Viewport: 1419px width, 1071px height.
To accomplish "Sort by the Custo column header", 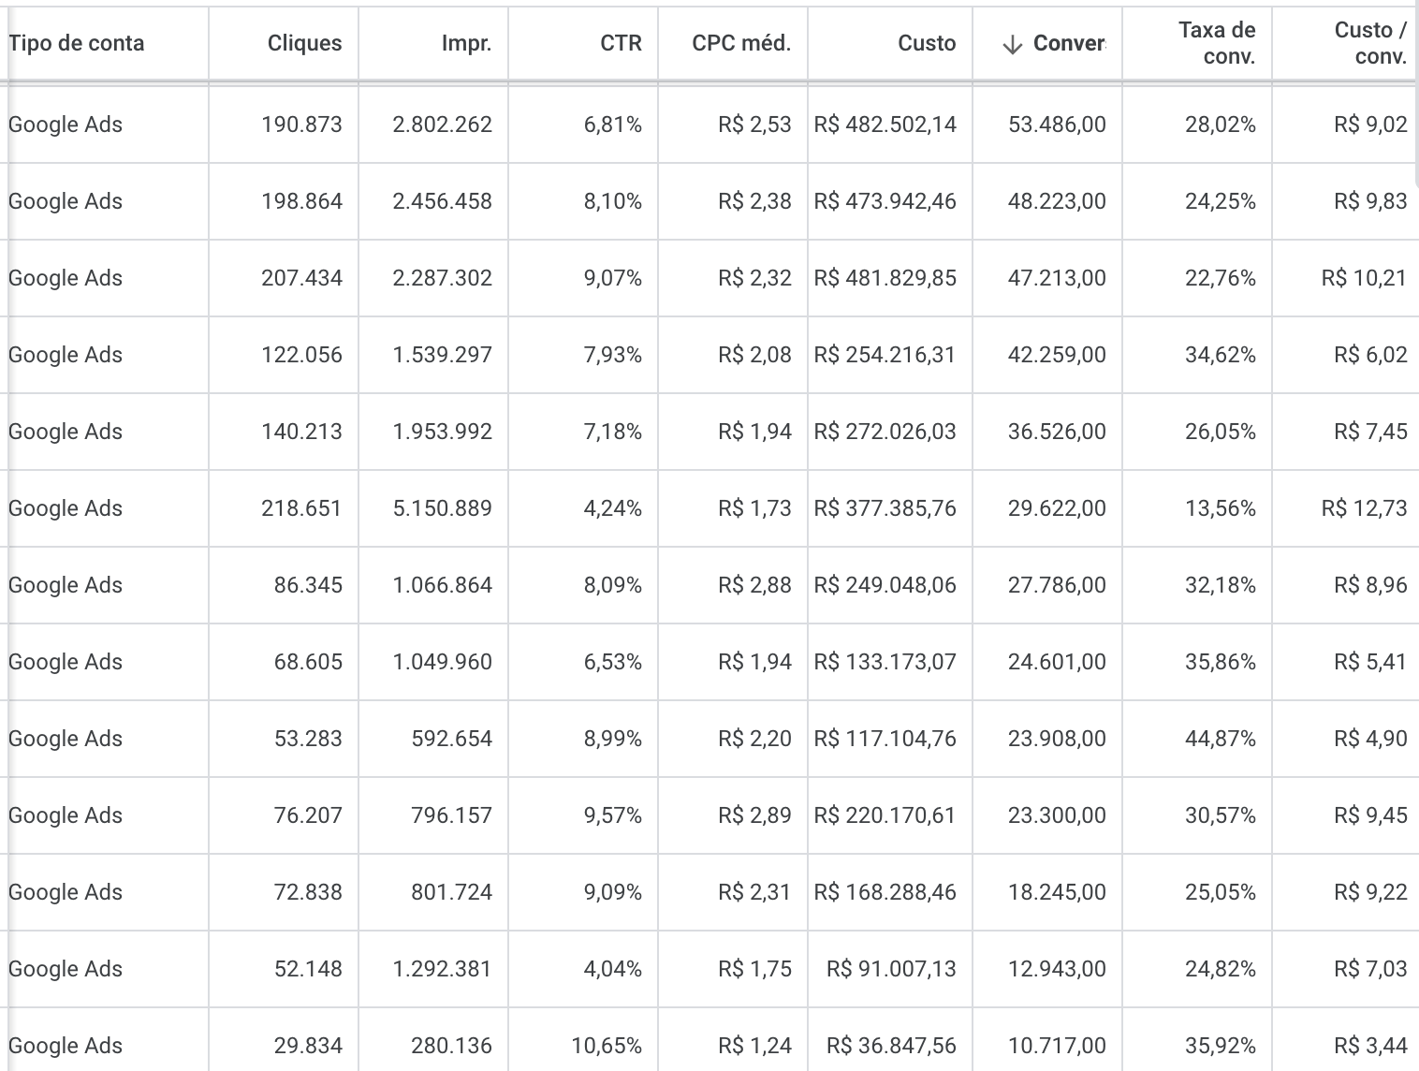I will click(927, 43).
